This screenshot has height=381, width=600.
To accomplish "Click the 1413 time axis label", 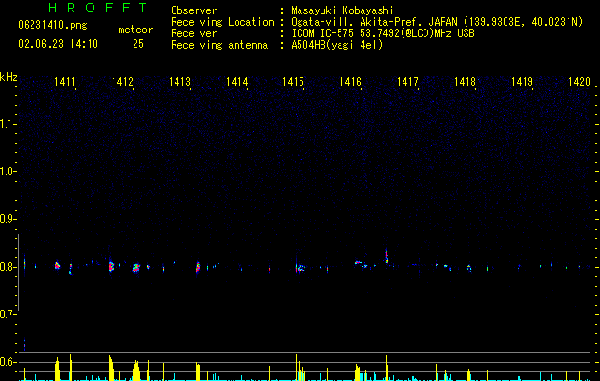I will click(179, 82).
